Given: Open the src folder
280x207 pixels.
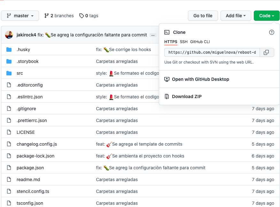Looking at the screenshot, I should pyautogui.click(x=19, y=73).
